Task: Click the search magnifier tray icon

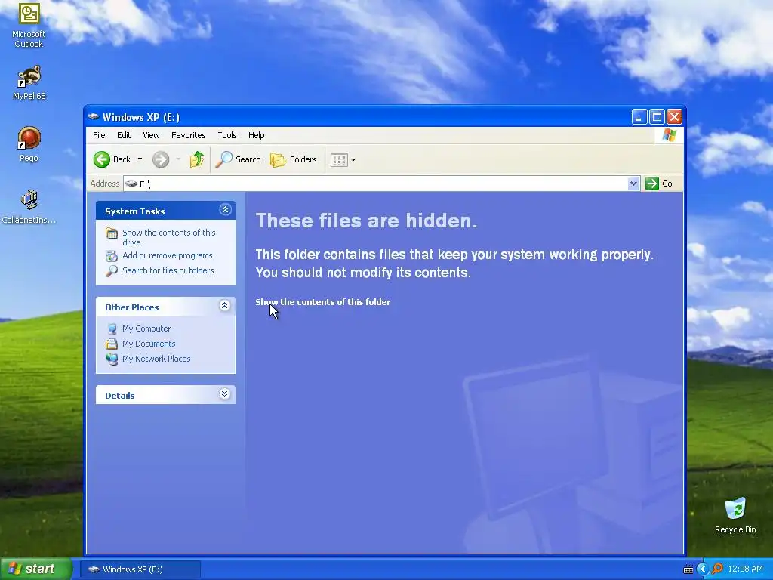Action: coord(717,569)
